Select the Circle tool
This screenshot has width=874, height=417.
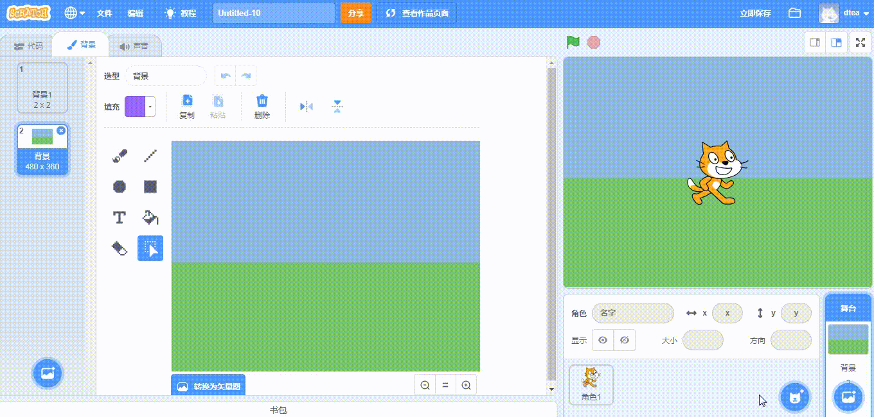coord(120,187)
